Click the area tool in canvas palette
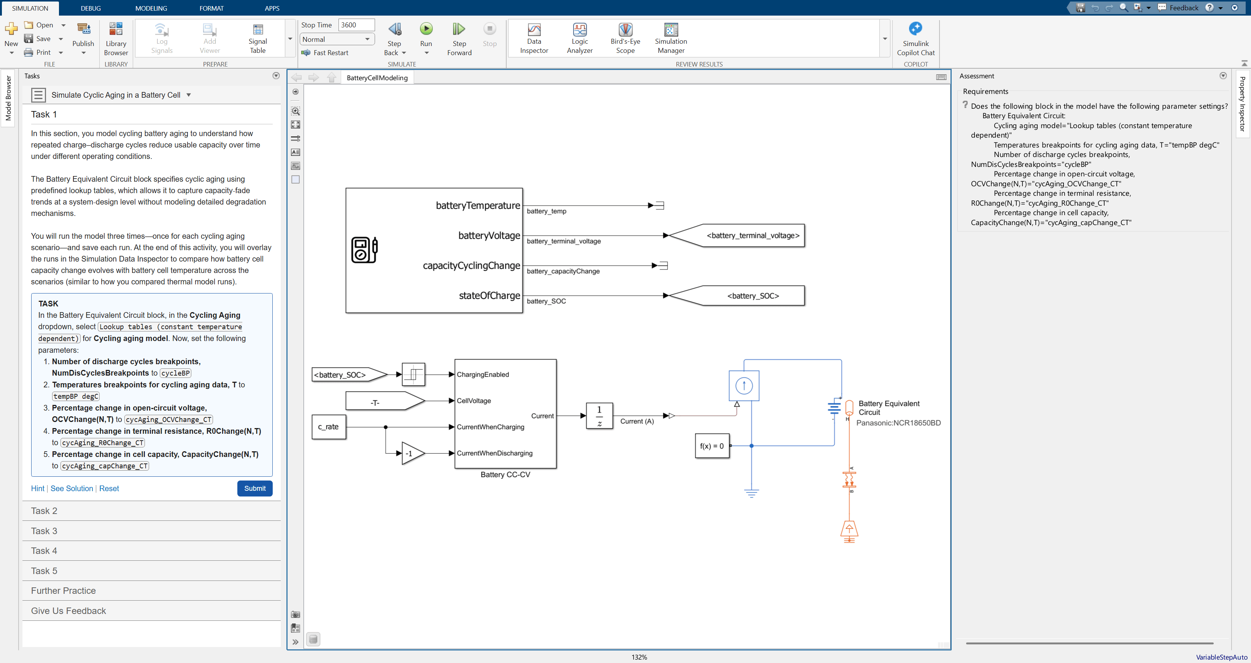1251x663 pixels. click(295, 179)
